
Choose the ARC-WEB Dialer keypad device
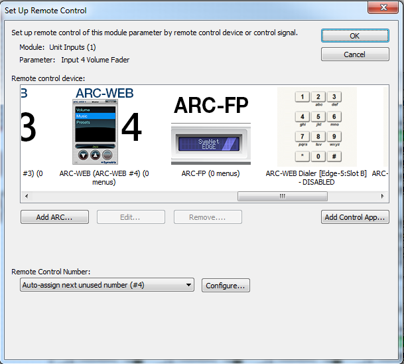317,126
